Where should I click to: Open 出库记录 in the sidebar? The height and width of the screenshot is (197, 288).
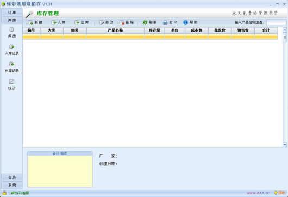pos(12,67)
